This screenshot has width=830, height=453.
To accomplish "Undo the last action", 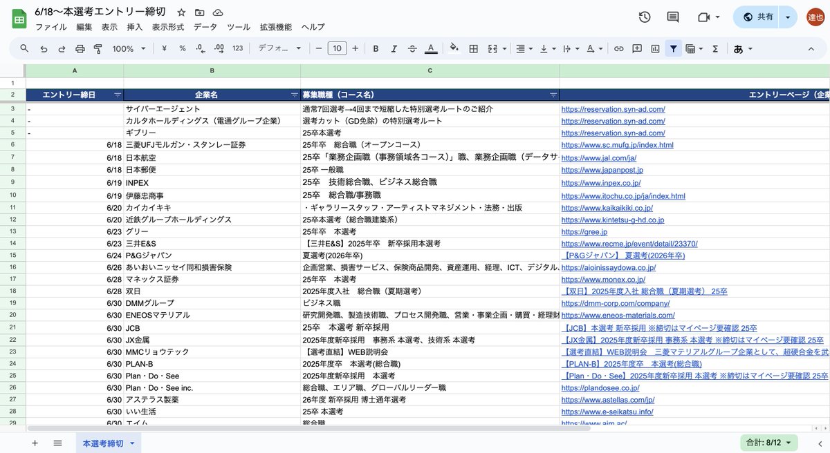I will click(x=44, y=48).
